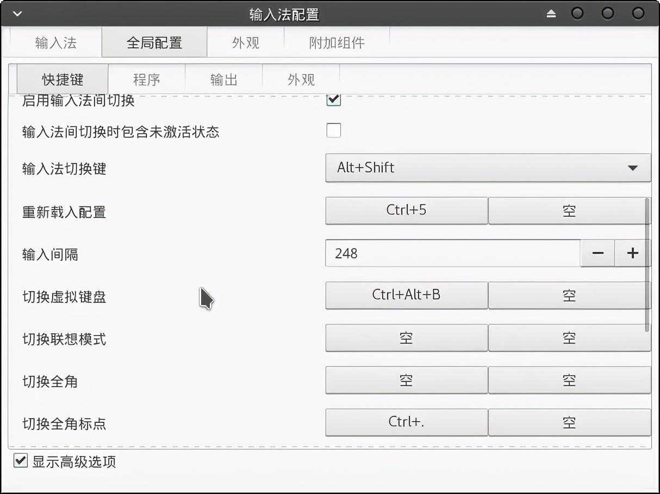Click the eject-style keep-above icon in title bar

point(551,14)
